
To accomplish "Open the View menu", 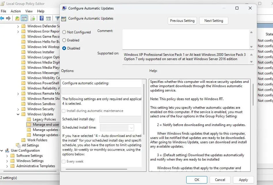I will [x=29, y=11].
